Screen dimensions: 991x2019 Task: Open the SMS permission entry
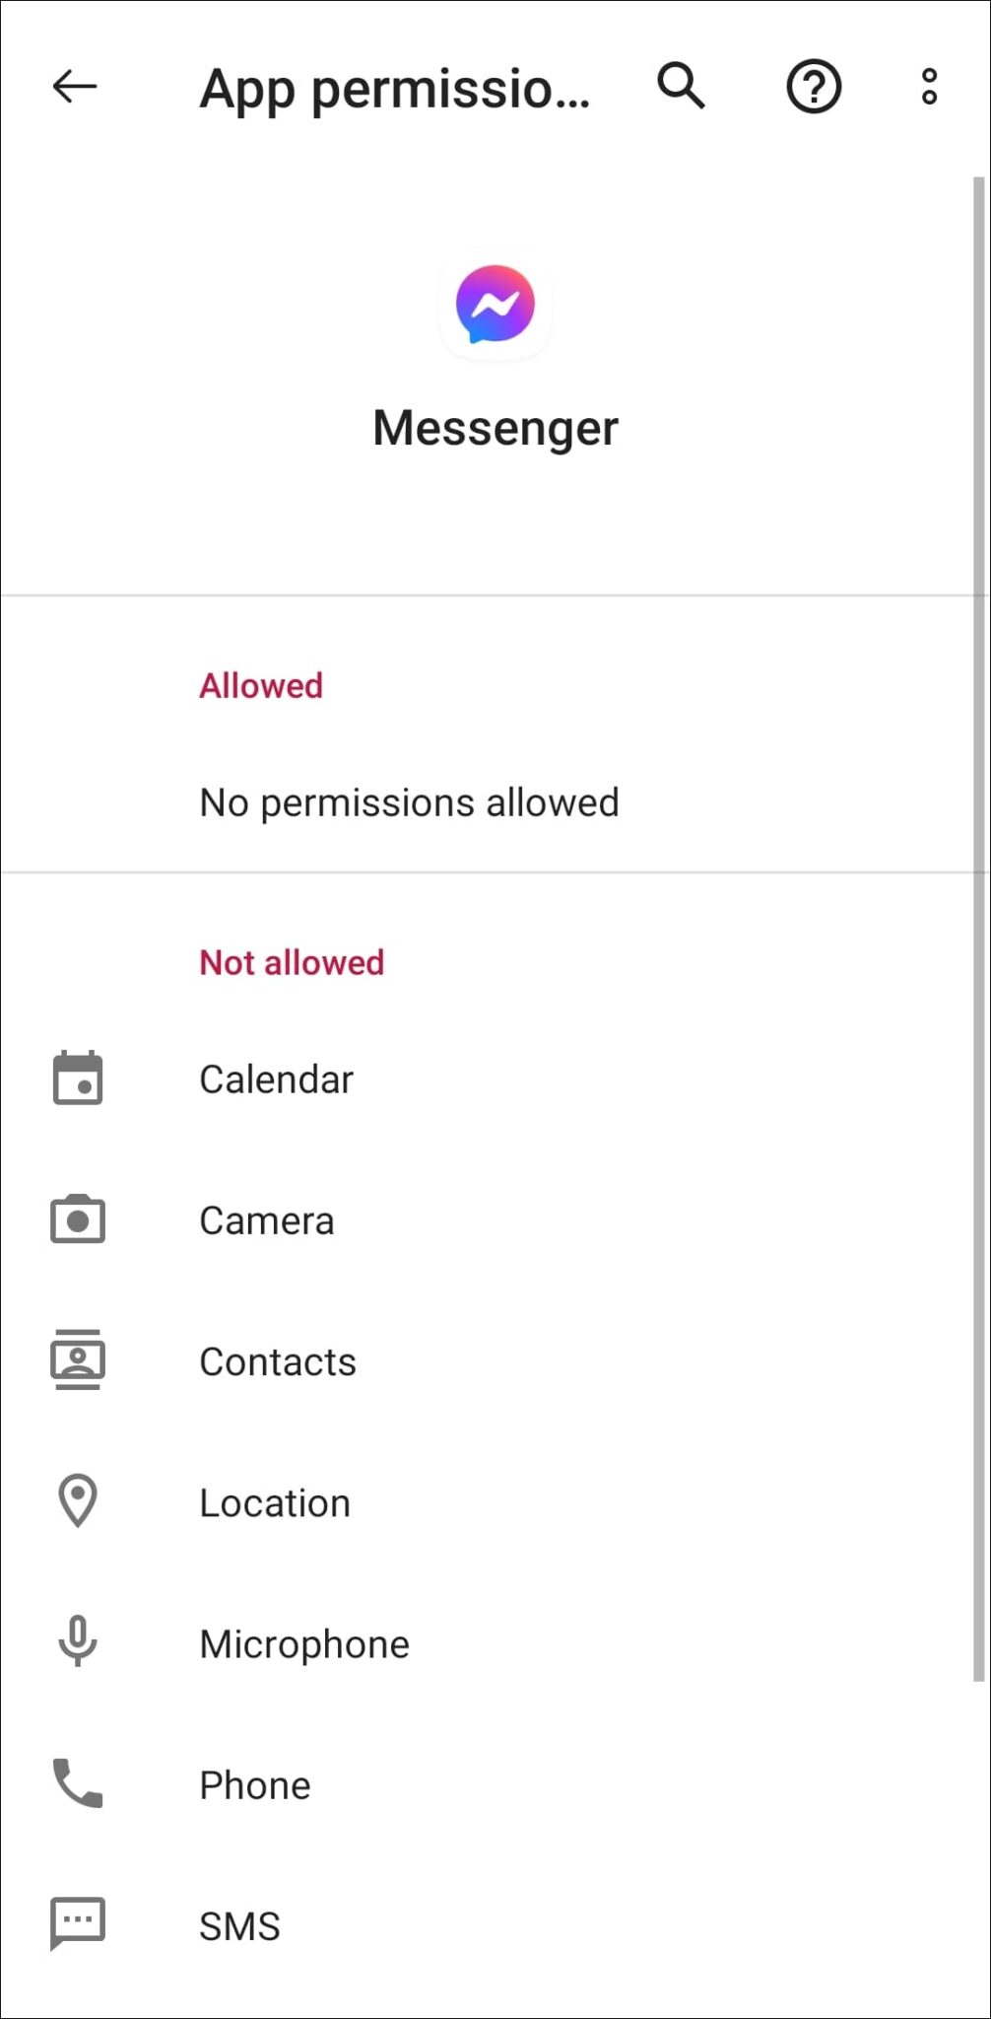pos(239,1926)
